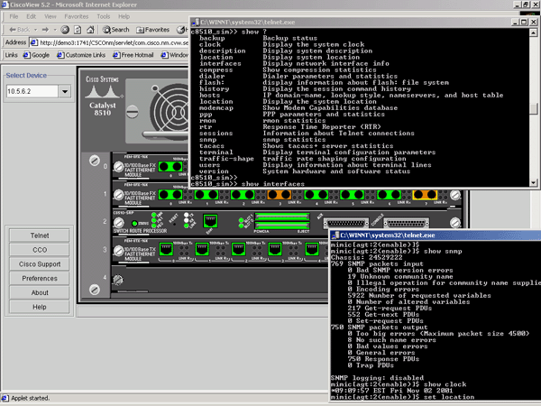
Task: Select port 2 on slot 1 FX module
Action: (x=243, y=195)
